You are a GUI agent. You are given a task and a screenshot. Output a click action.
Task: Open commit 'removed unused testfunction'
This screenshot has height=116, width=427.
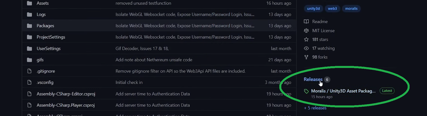click(x=143, y=3)
